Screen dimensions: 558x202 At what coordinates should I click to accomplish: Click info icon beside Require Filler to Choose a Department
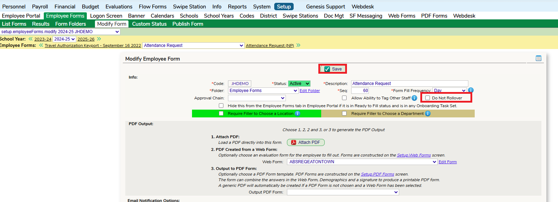click(x=428, y=114)
